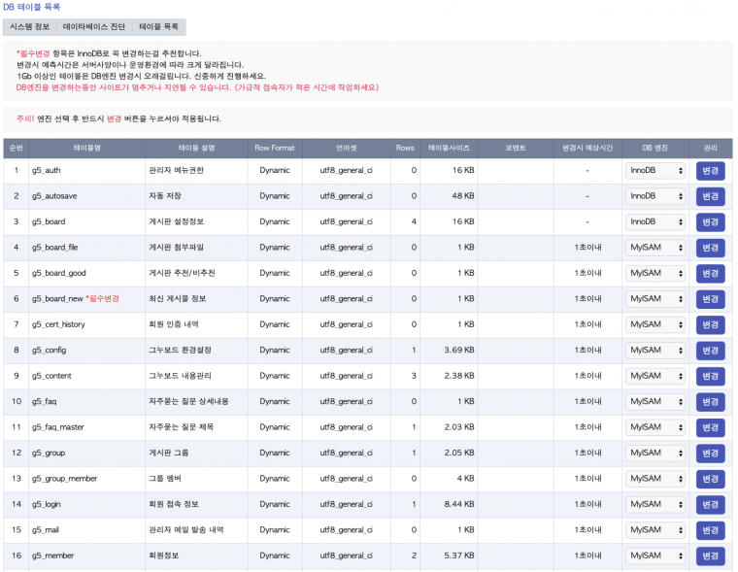Switch to 데이터베이스 진단 tab
Screen dimensions: 738x572
94,27
